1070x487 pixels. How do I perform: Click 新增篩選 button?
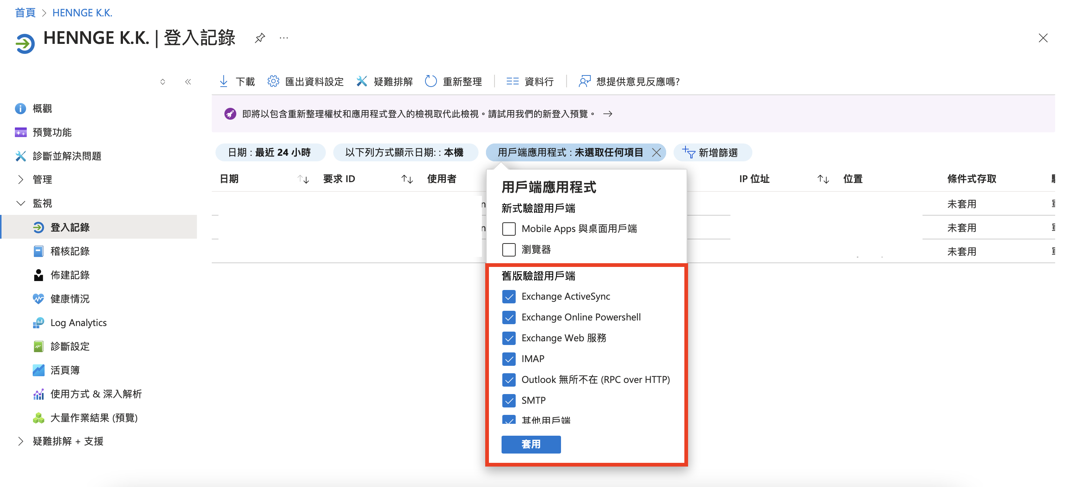(x=713, y=152)
